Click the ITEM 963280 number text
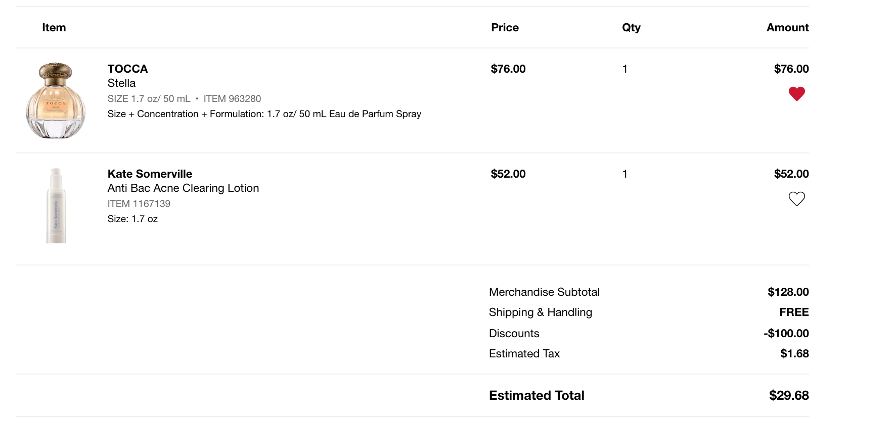Screen dimensions: 895x423 pyautogui.click(x=232, y=98)
